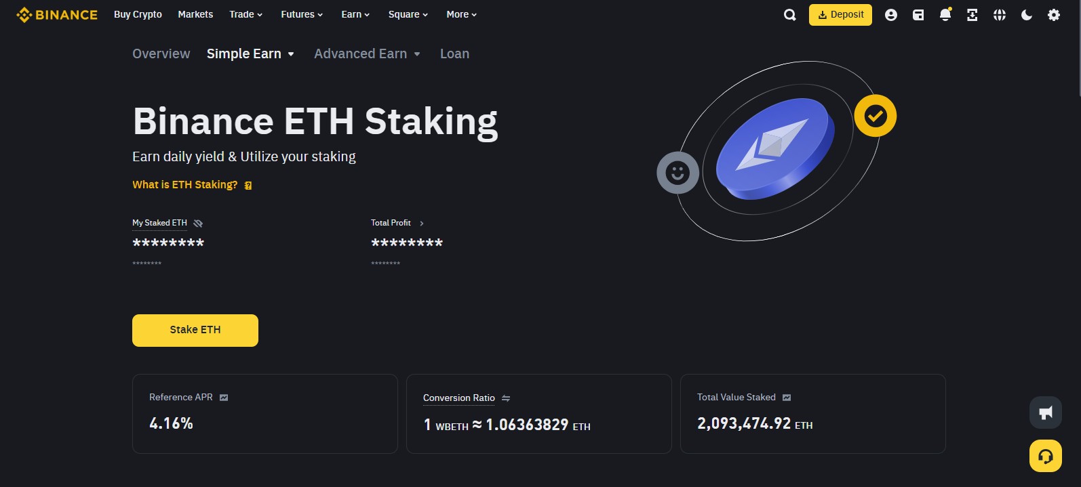Viewport: 1081px width, 487px height.
Task: Open the app download scan icon
Action: [972, 15]
